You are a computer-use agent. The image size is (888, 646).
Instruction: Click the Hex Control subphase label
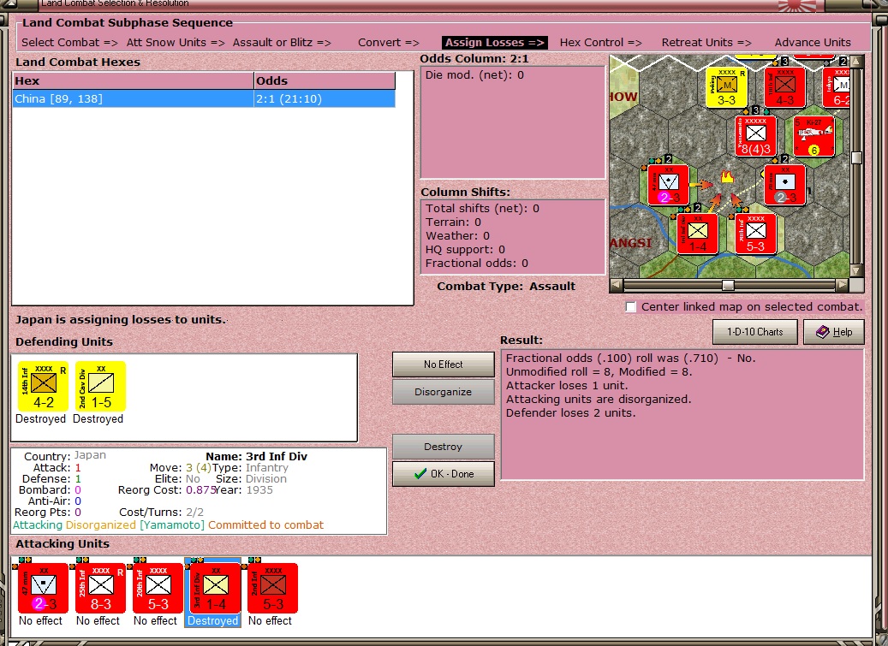click(601, 43)
